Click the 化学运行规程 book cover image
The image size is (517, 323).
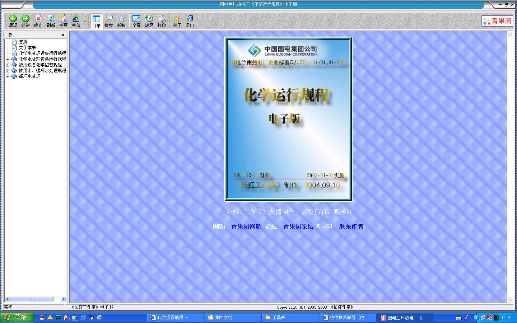click(288, 119)
